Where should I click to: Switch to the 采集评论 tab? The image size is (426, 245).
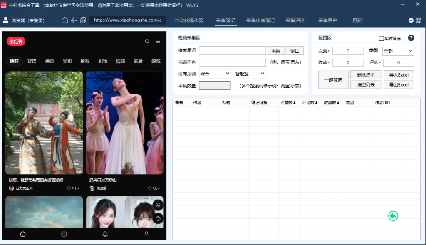click(295, 20)
